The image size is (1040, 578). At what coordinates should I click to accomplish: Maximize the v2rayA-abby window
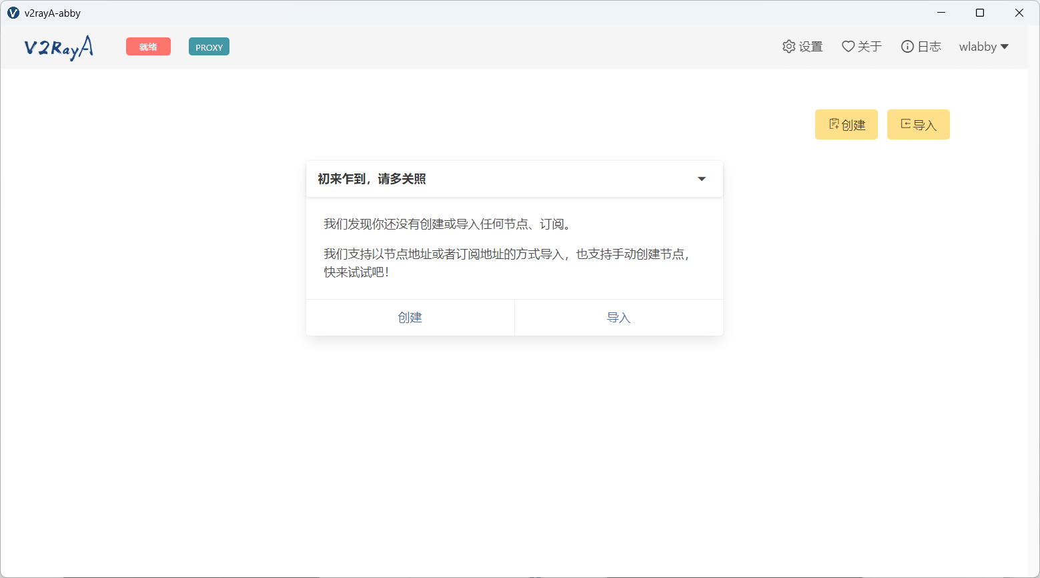[x=980, y=13]
